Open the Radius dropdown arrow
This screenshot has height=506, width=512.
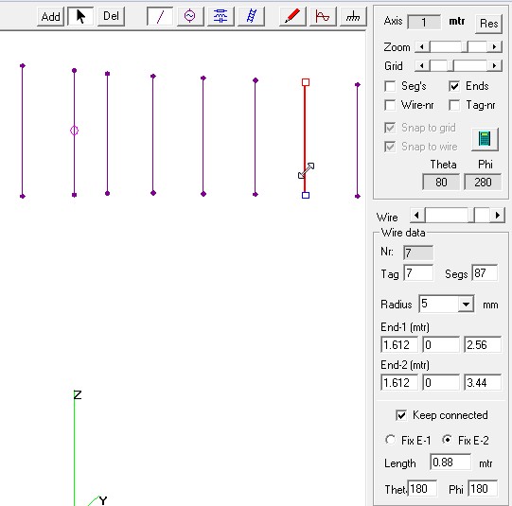tap(466, 305)
